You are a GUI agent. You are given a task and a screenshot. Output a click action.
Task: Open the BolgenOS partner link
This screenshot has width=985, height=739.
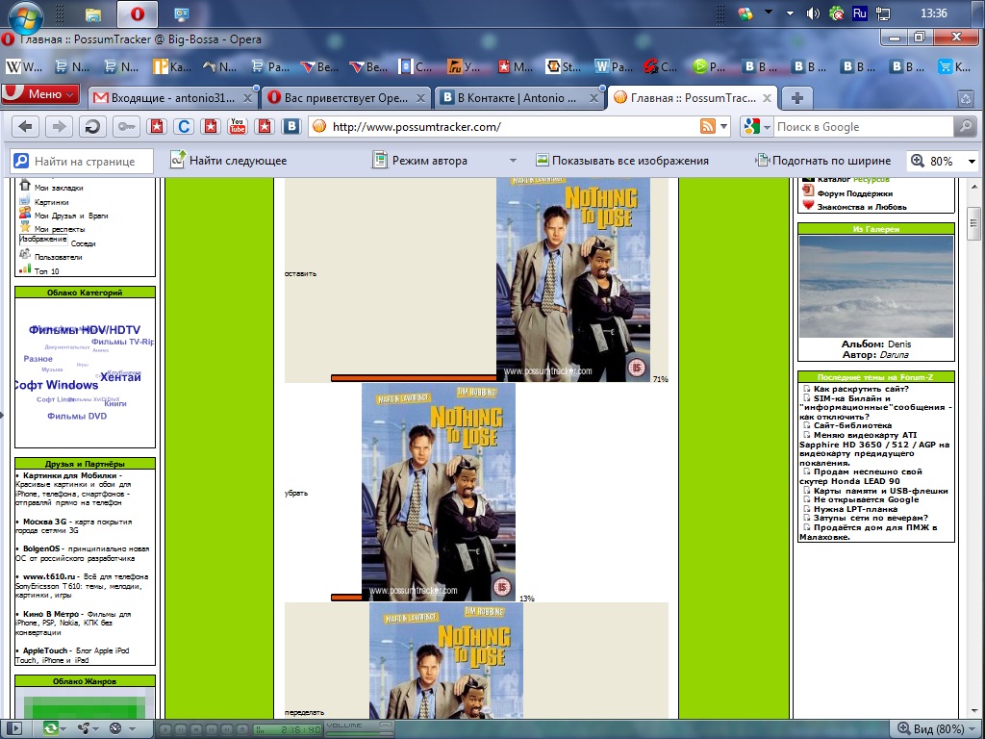point(40,548)
